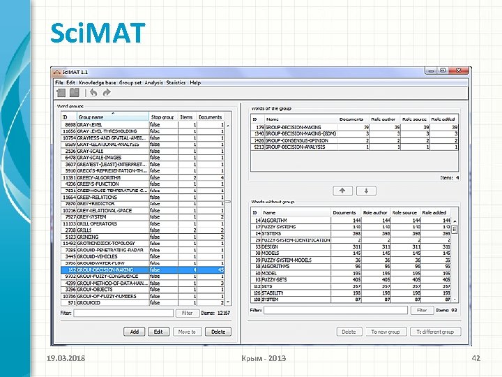Open the Knowledge base menu
Screen dimensions: 502x377
(x=98, y=82)
